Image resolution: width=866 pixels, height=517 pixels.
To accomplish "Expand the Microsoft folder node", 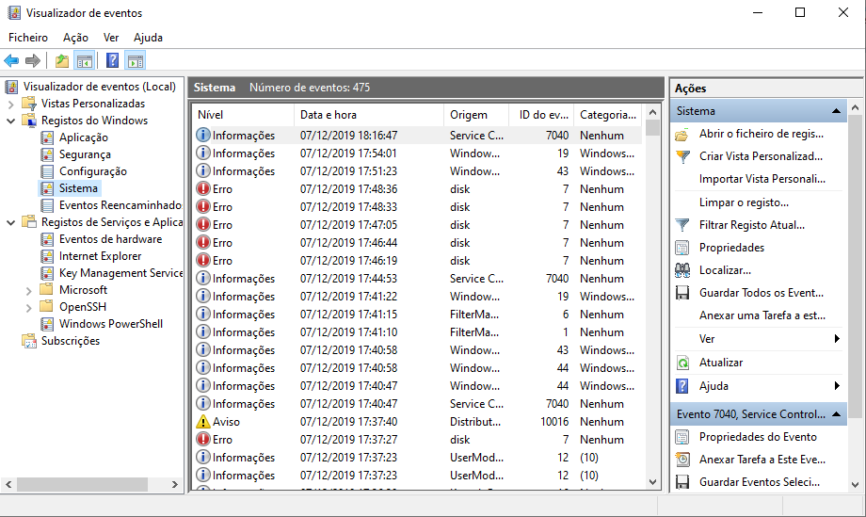I will 29,291.
